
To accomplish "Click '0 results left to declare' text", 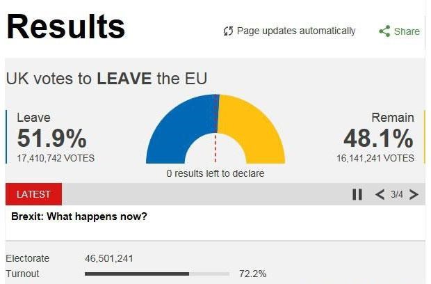I will pyautogui.click(x=215, y=173).
